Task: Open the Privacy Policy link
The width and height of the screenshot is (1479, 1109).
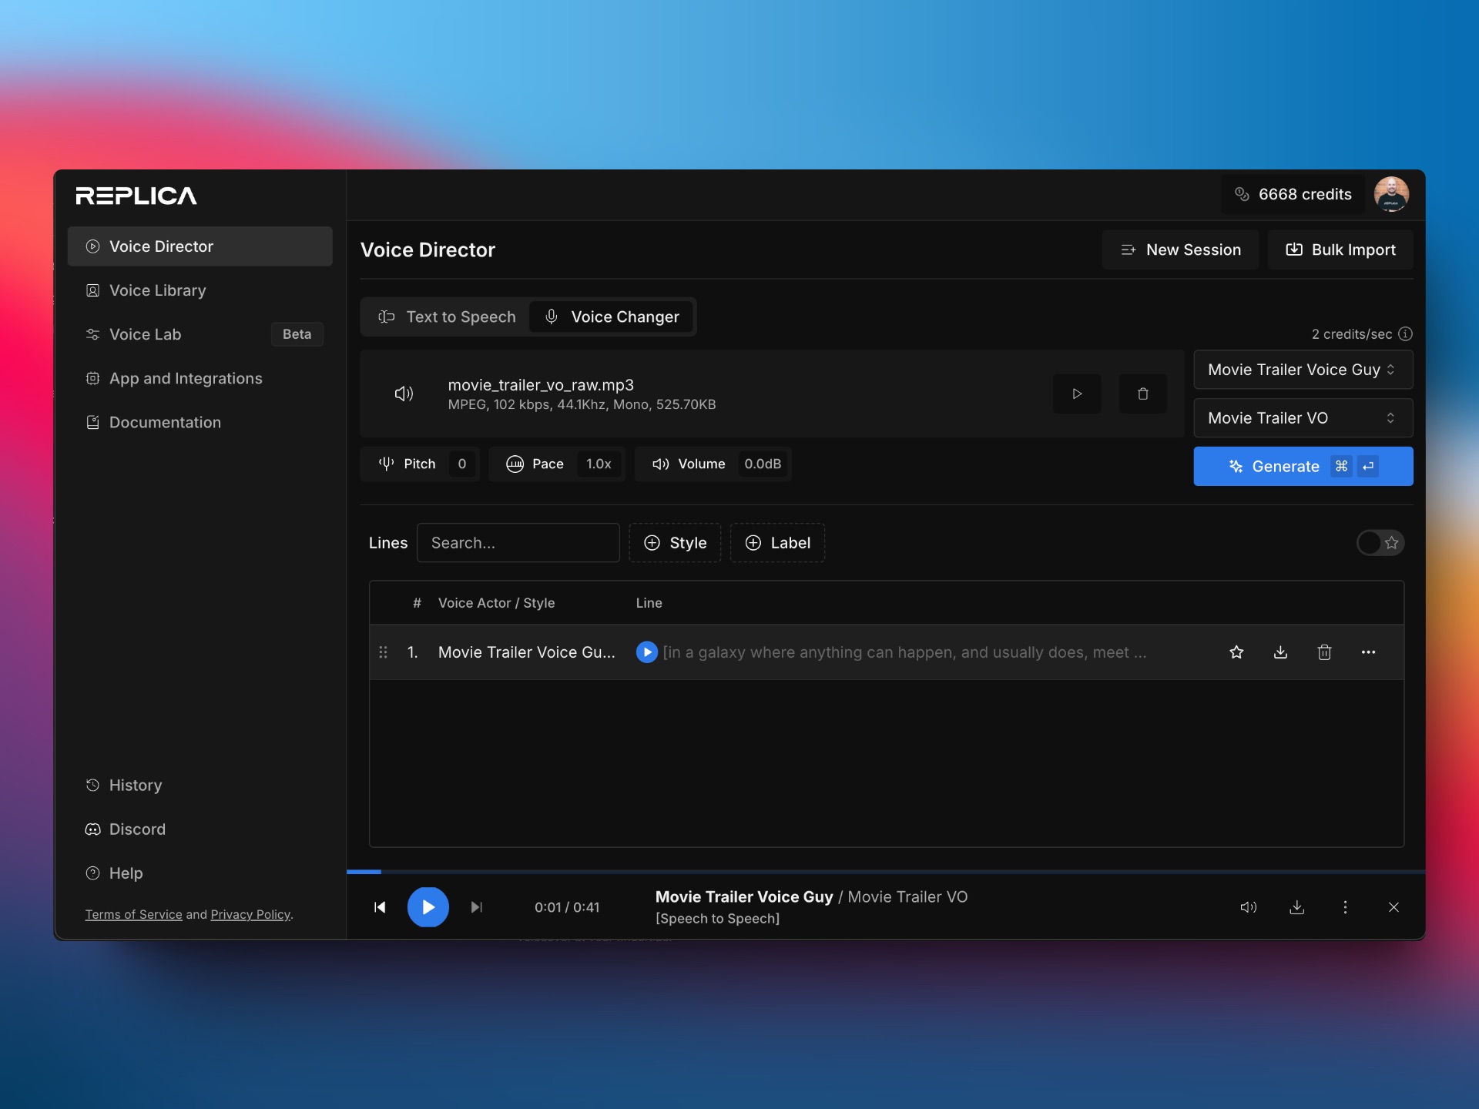Action: click(x=250, y=914)
